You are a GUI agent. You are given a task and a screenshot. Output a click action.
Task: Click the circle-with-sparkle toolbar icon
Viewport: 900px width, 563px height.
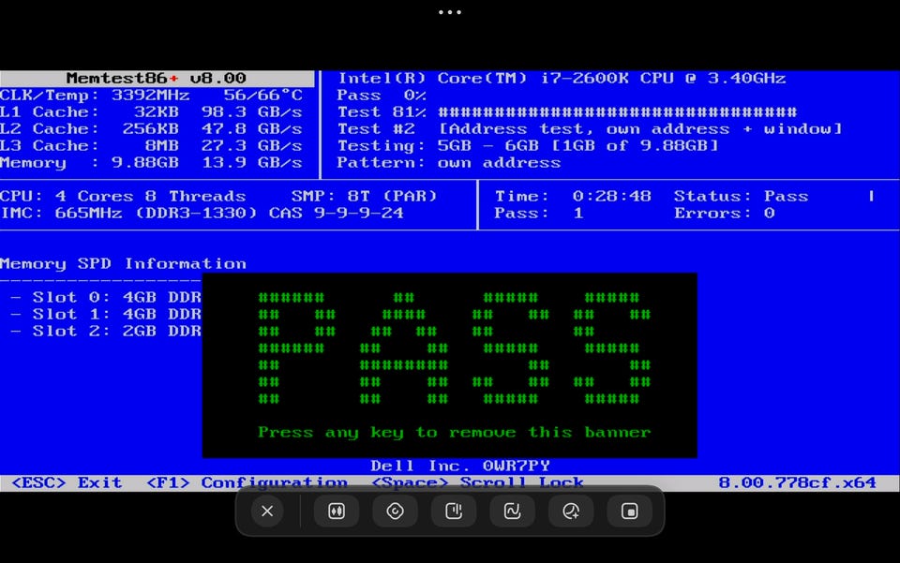pyautogui.click(x=571, y=511)
